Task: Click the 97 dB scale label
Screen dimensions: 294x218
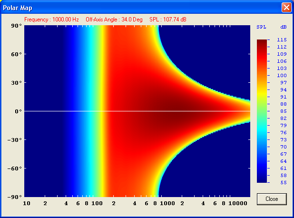Action: pos(284,83)
